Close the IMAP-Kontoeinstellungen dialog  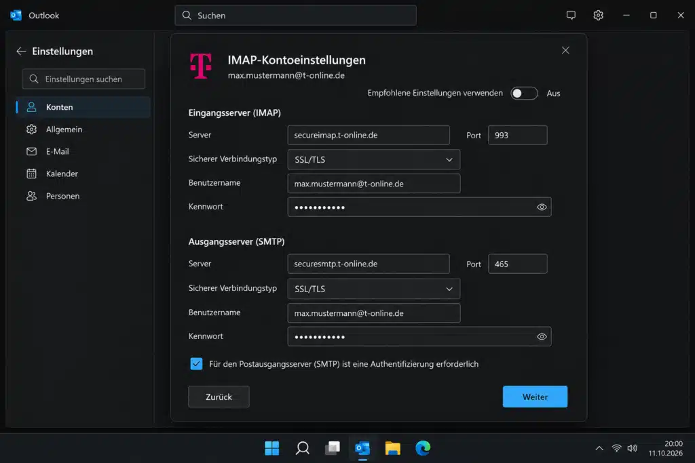[x=565, y=50]
